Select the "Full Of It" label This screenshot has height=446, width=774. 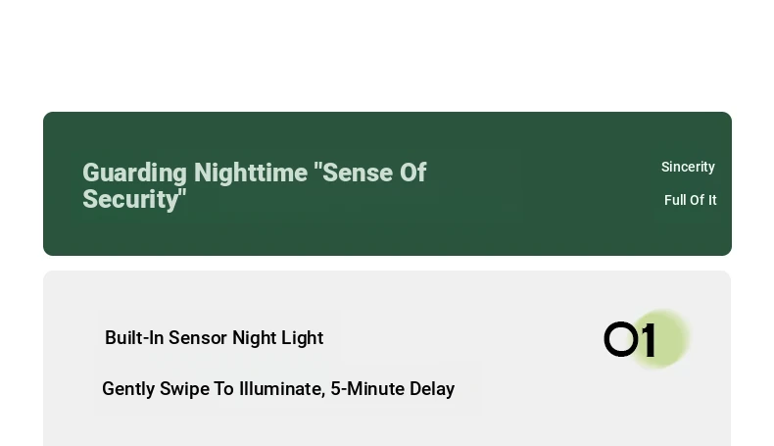(690, 200)
